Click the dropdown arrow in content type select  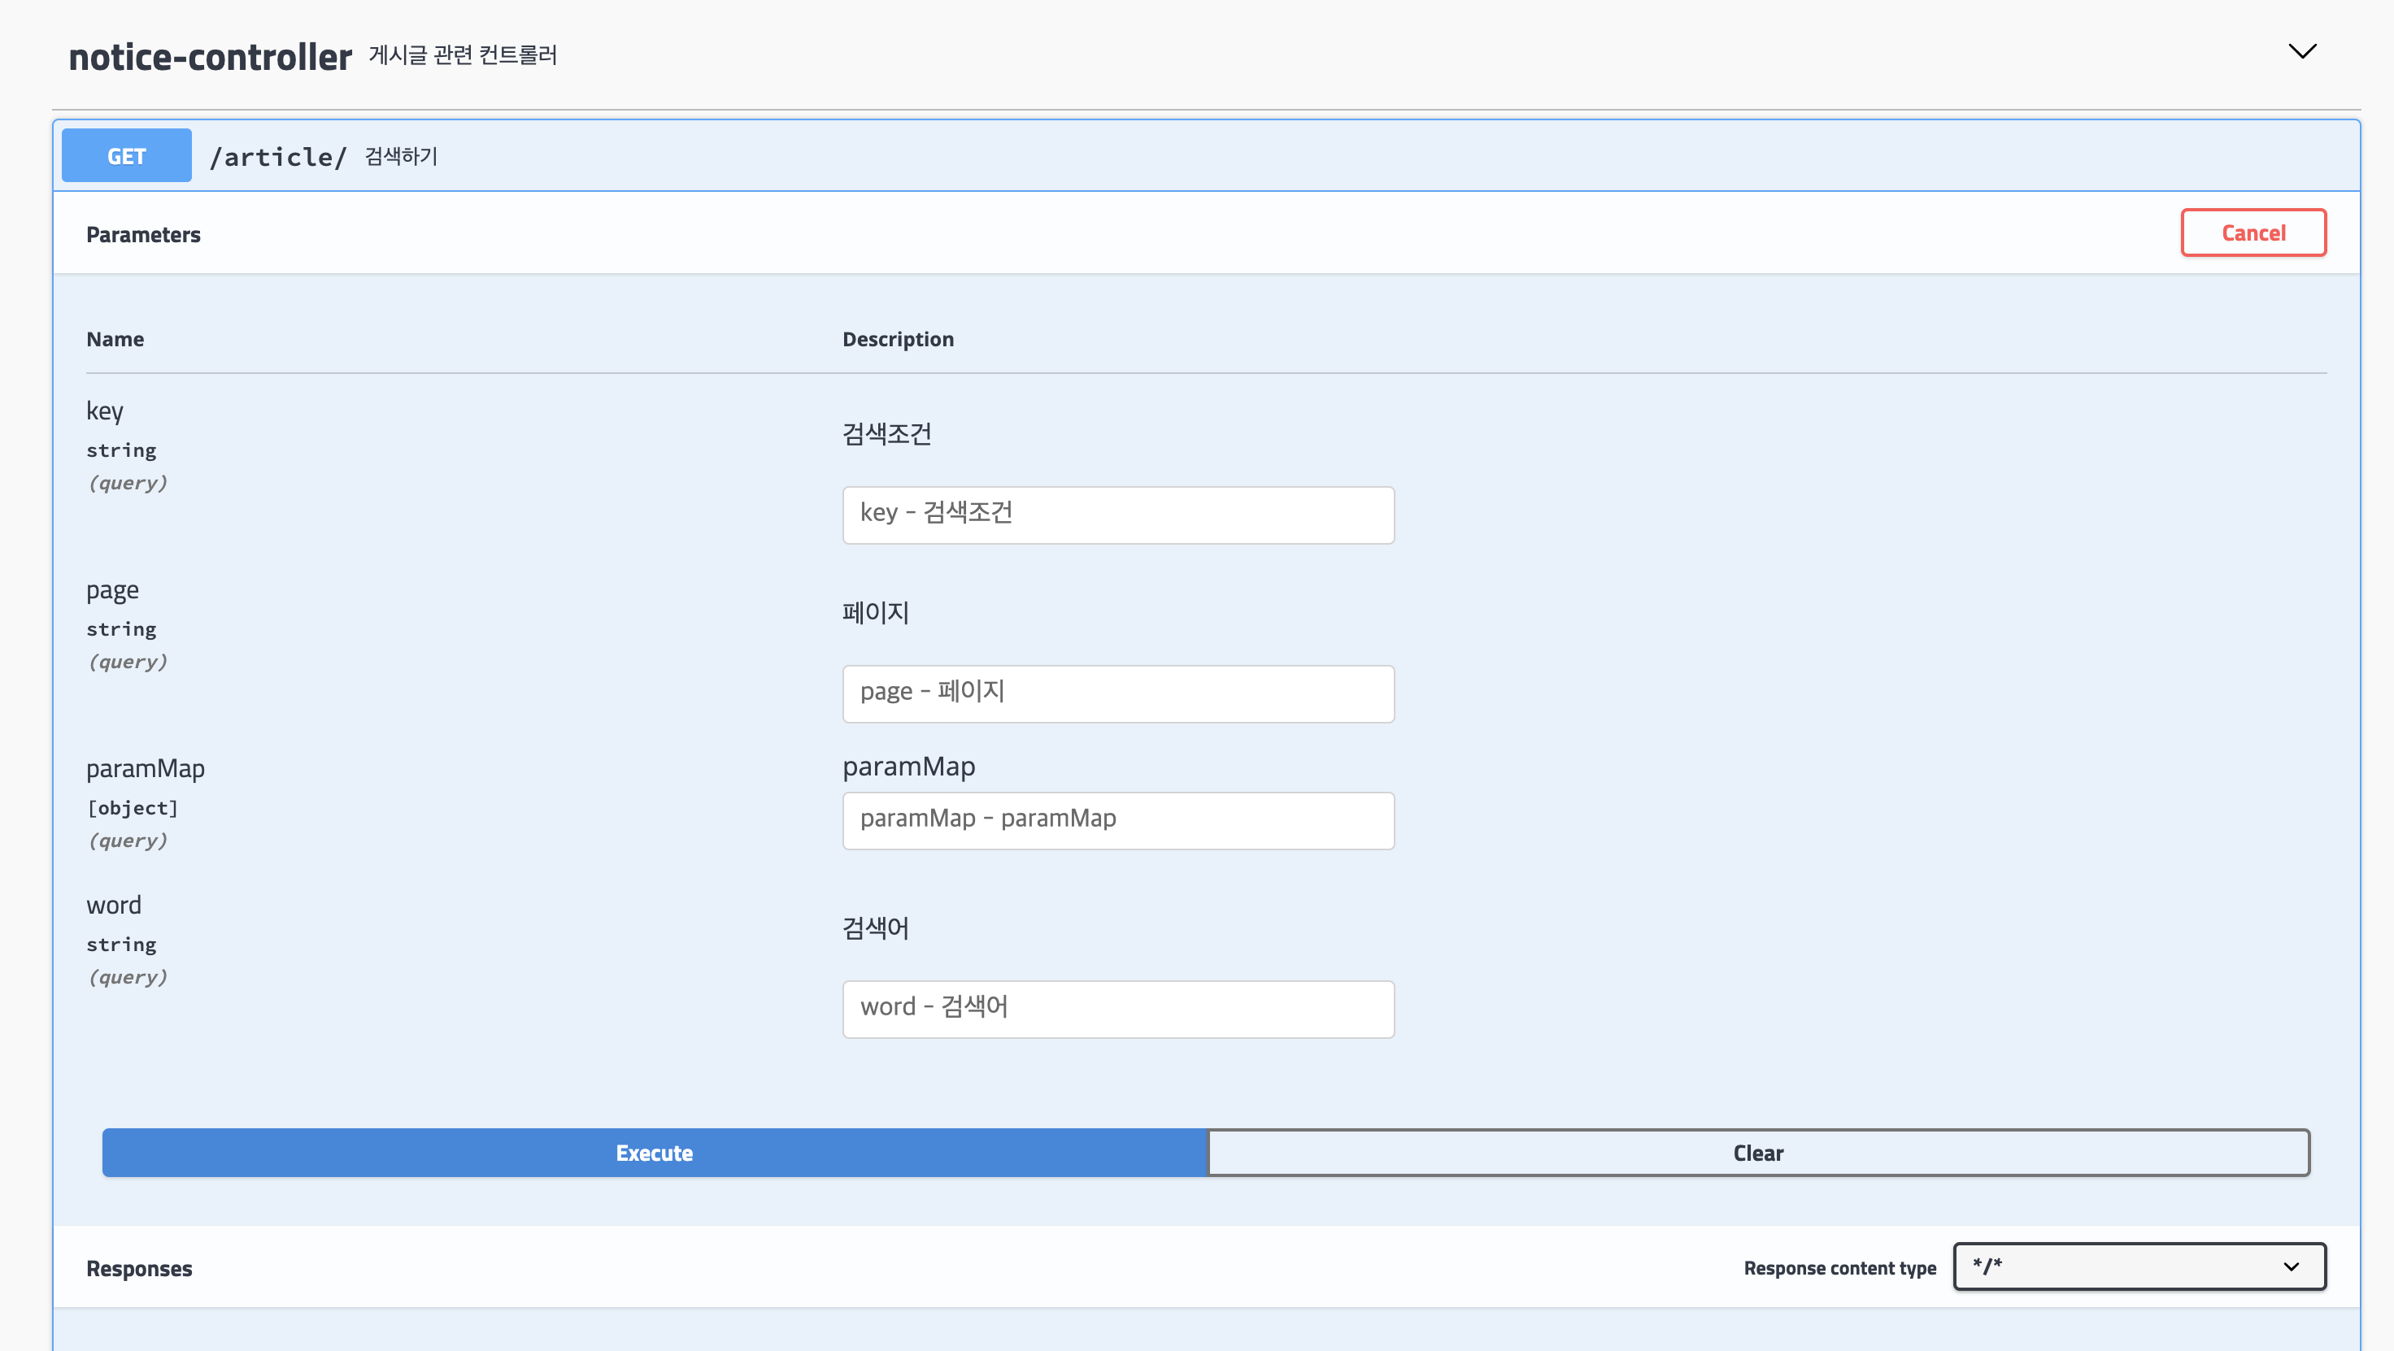(2291, 1266)
